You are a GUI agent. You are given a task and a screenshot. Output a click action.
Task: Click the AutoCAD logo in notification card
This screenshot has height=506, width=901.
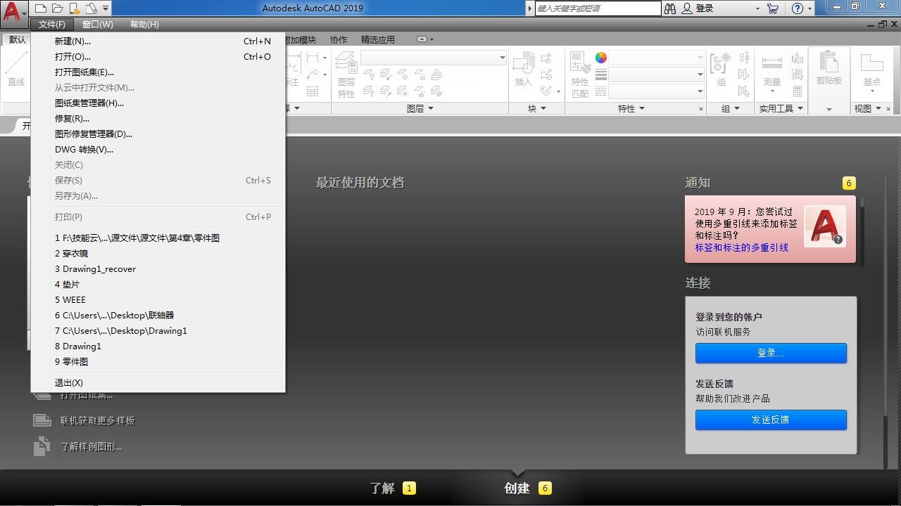824,226
